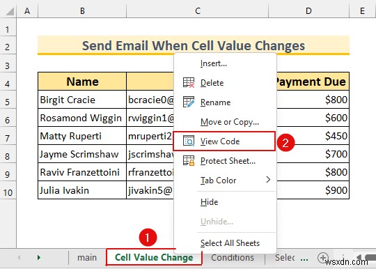Select column E header
Image resolution: width=376 pixels, height=269 pixels.
362,11
